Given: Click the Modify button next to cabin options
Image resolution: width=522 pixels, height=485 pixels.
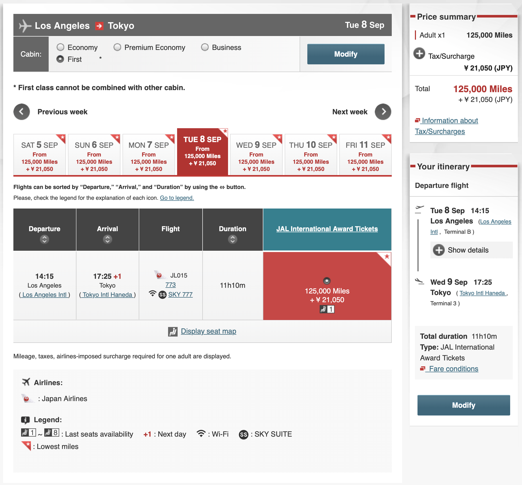Looking at the screenshot, I should pyautogui.click(x=346, y=54).
